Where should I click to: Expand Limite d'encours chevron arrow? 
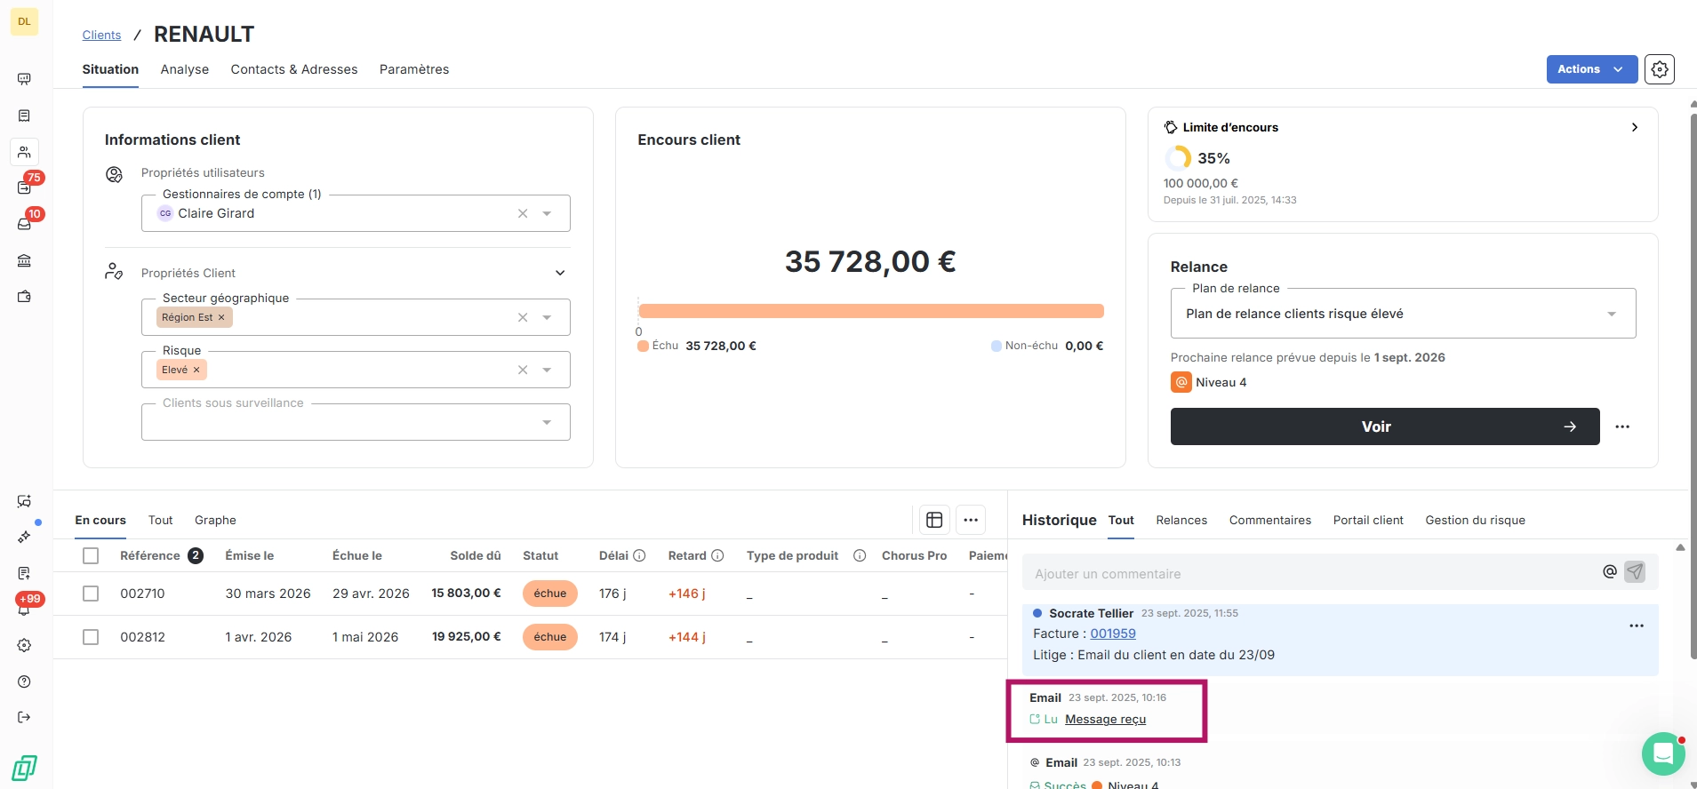(x=1635, y=127)
